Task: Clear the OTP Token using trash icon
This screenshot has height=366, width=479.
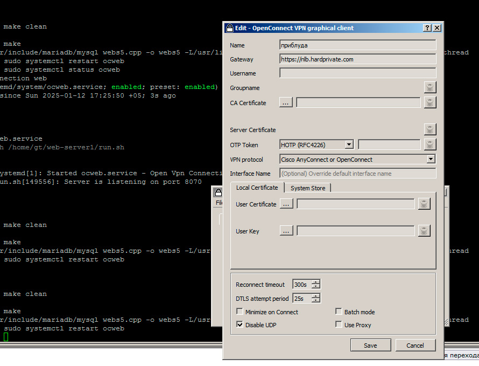Action: [x=429, y=144]
